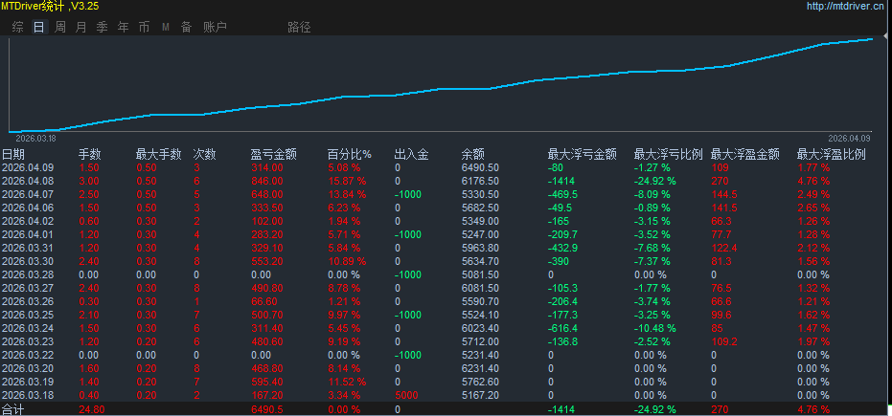892x416 pixels.
Task: Click the 24.80 total lots value
Action: pos(91,409)
